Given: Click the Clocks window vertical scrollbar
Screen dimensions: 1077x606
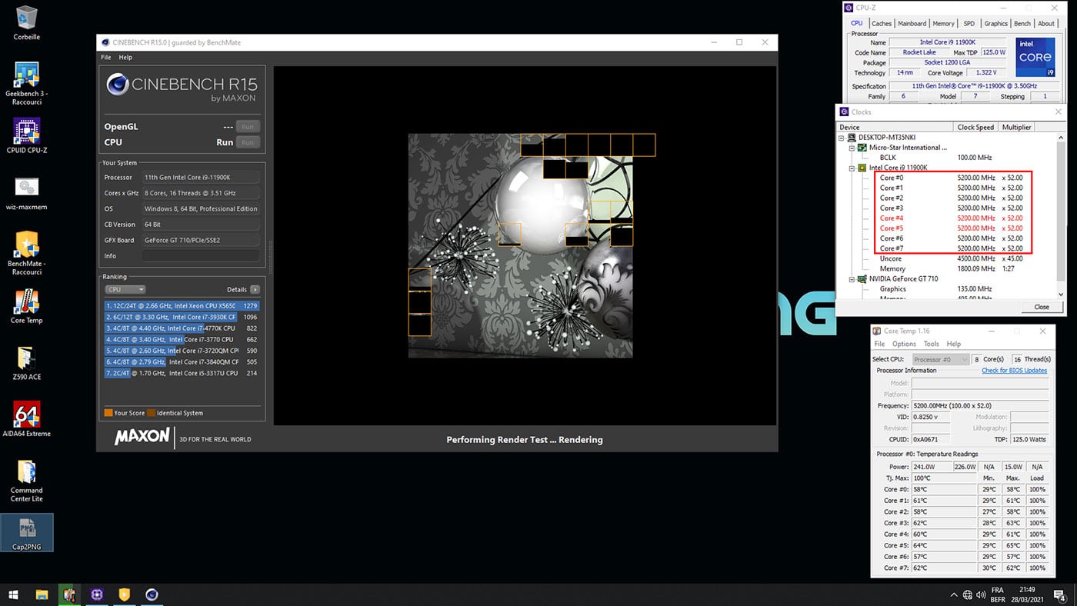Looking at the screenshot, I should point(1062,215).
